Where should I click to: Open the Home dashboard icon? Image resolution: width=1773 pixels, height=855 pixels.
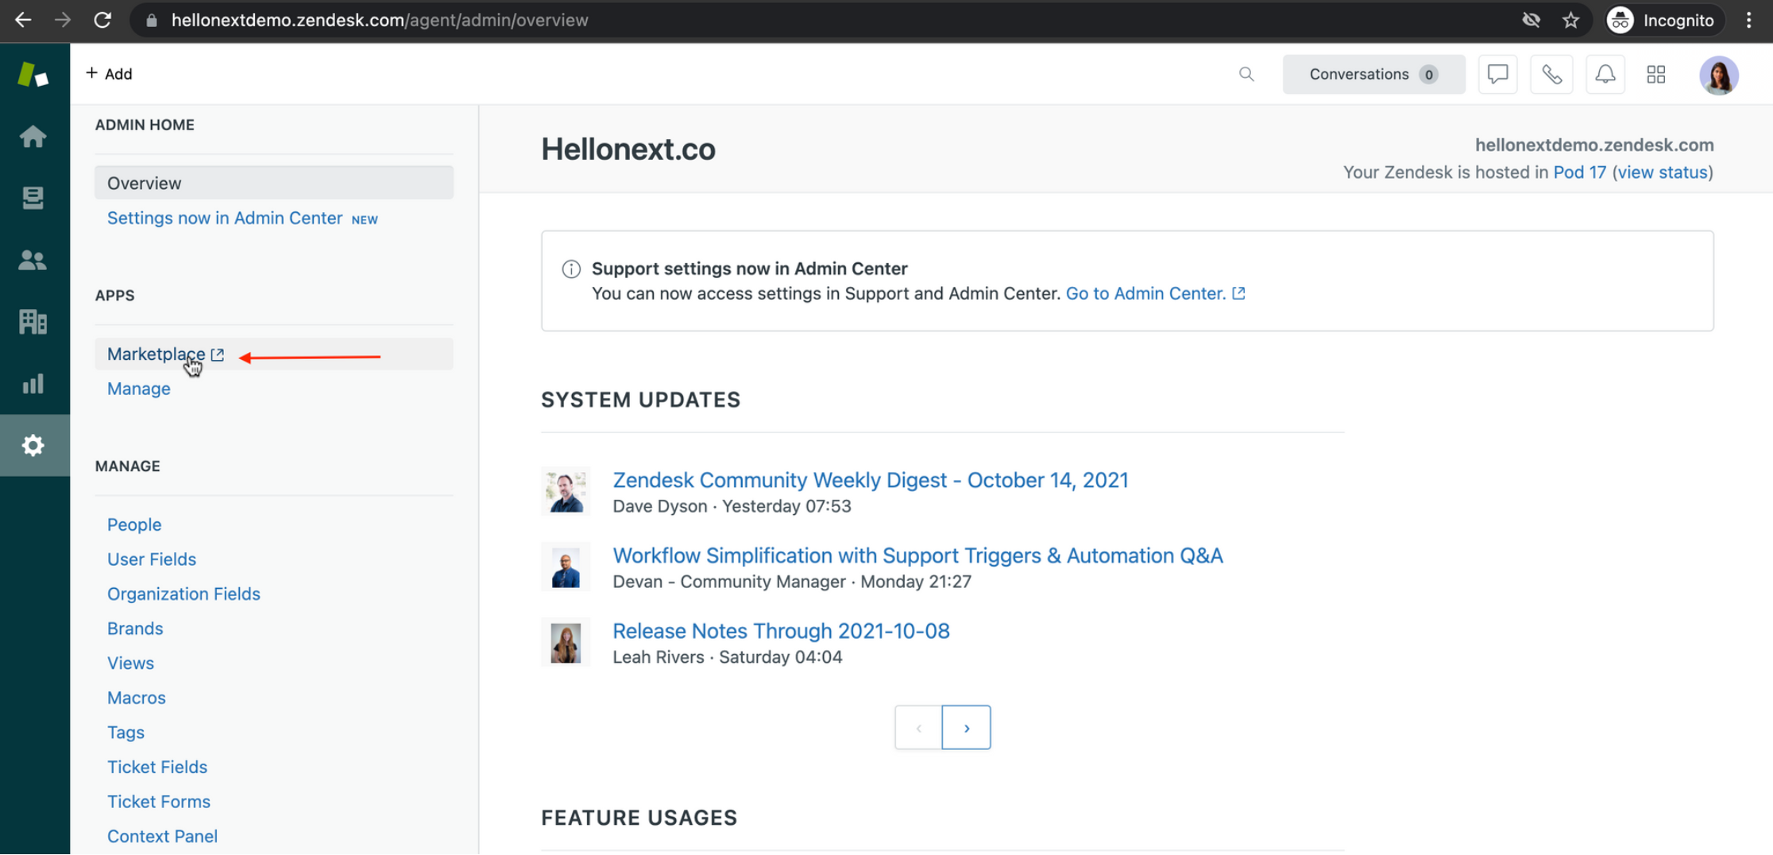pos(33,137)
